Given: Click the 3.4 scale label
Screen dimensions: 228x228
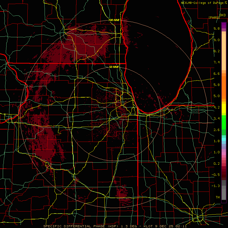Looking at the screenshot, I should 217,119.
